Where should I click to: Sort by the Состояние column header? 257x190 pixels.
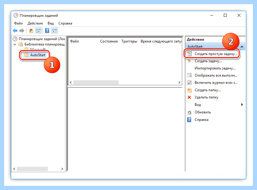[x=109, y=41]
